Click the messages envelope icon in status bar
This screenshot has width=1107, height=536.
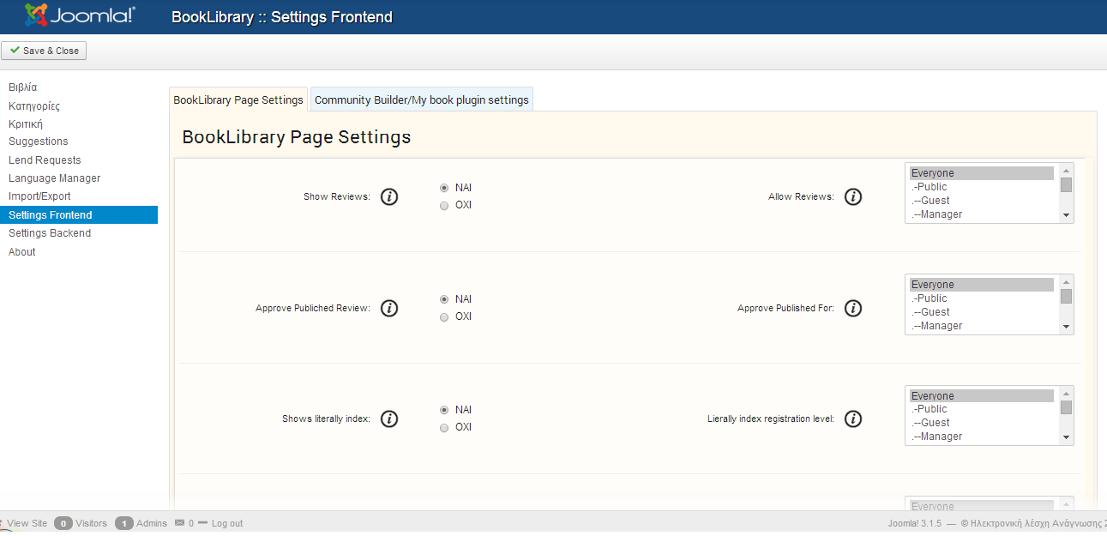pos(179,522)
